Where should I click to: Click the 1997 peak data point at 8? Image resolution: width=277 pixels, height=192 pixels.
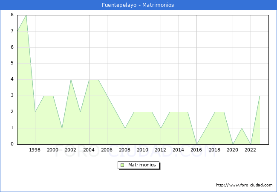26,15
